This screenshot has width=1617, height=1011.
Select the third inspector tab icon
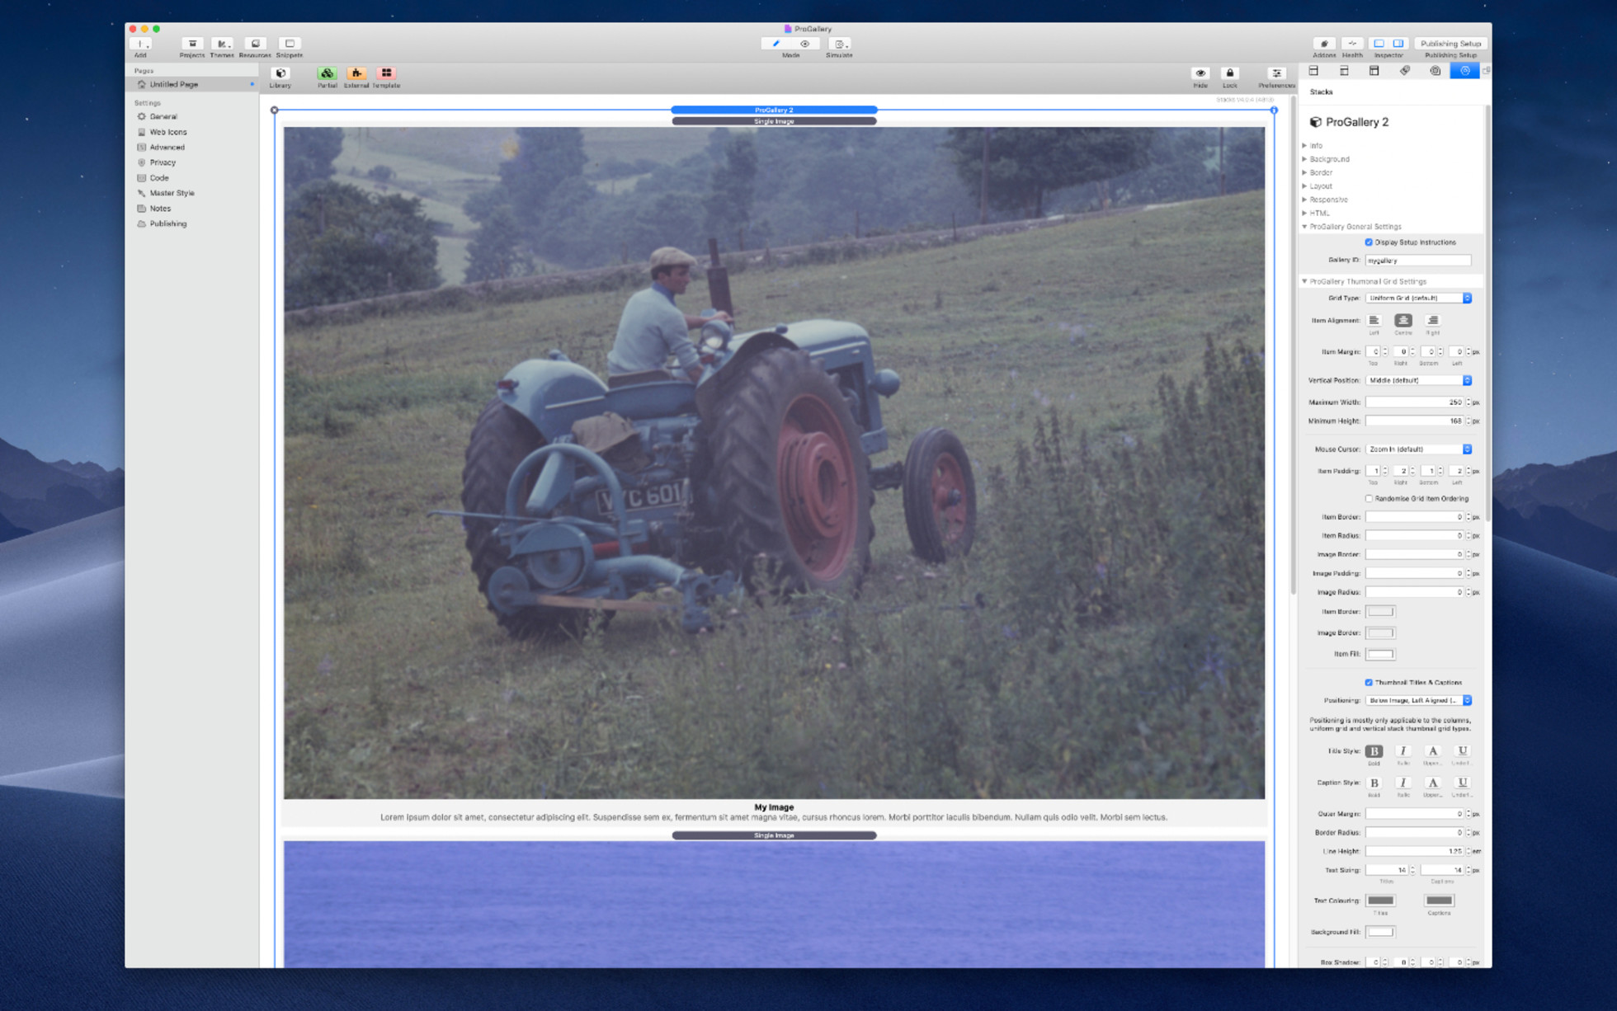1374,71
